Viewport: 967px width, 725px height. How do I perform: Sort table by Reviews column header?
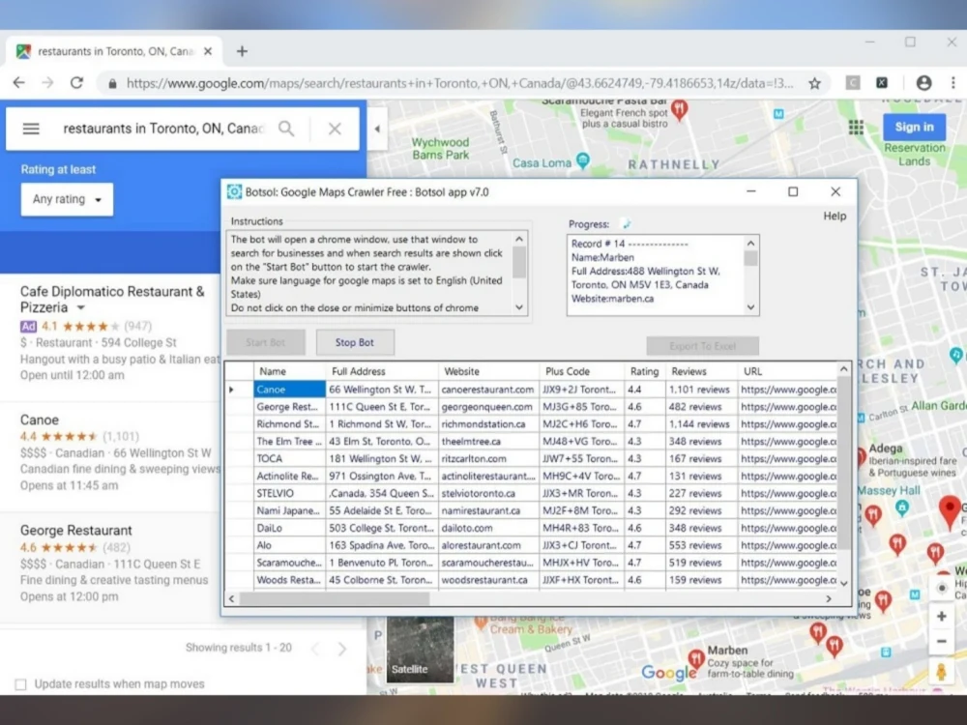pos(701,371)
